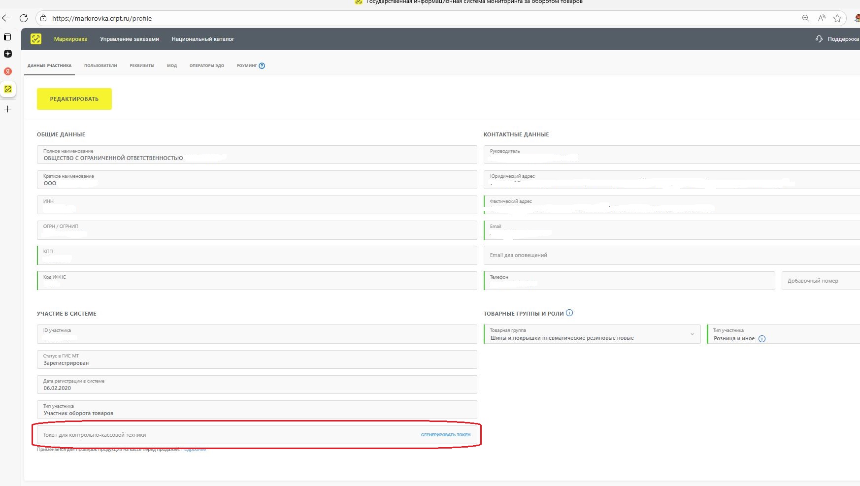Add page to favorites with star icon
This screenshot has width=860, height=486.
pyautogui.click(x=837, y=18)
